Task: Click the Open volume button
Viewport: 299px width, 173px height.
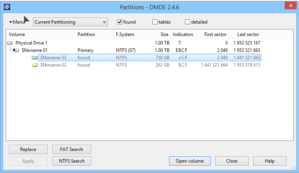Action: coord(190,161)
